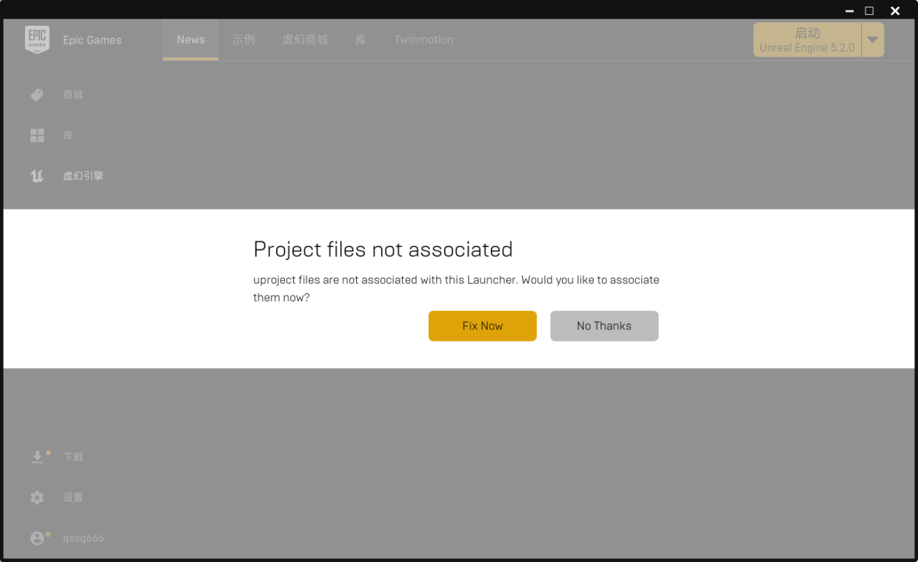
Task: Click the Epic Games title text
Action: [92, 40]
